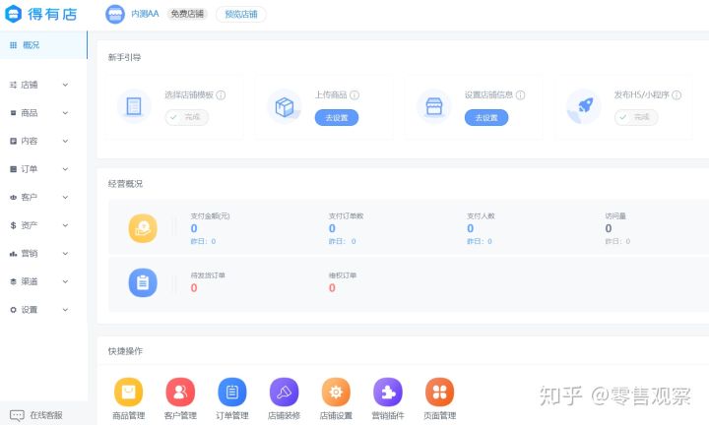709x425 pixels.
Task: Click the 维权订单 count
Action: click(x=332, y=287)
